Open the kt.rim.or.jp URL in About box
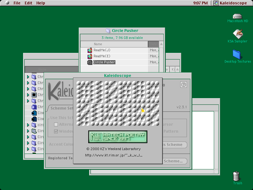253x190 pixels. tap(114, 155)
